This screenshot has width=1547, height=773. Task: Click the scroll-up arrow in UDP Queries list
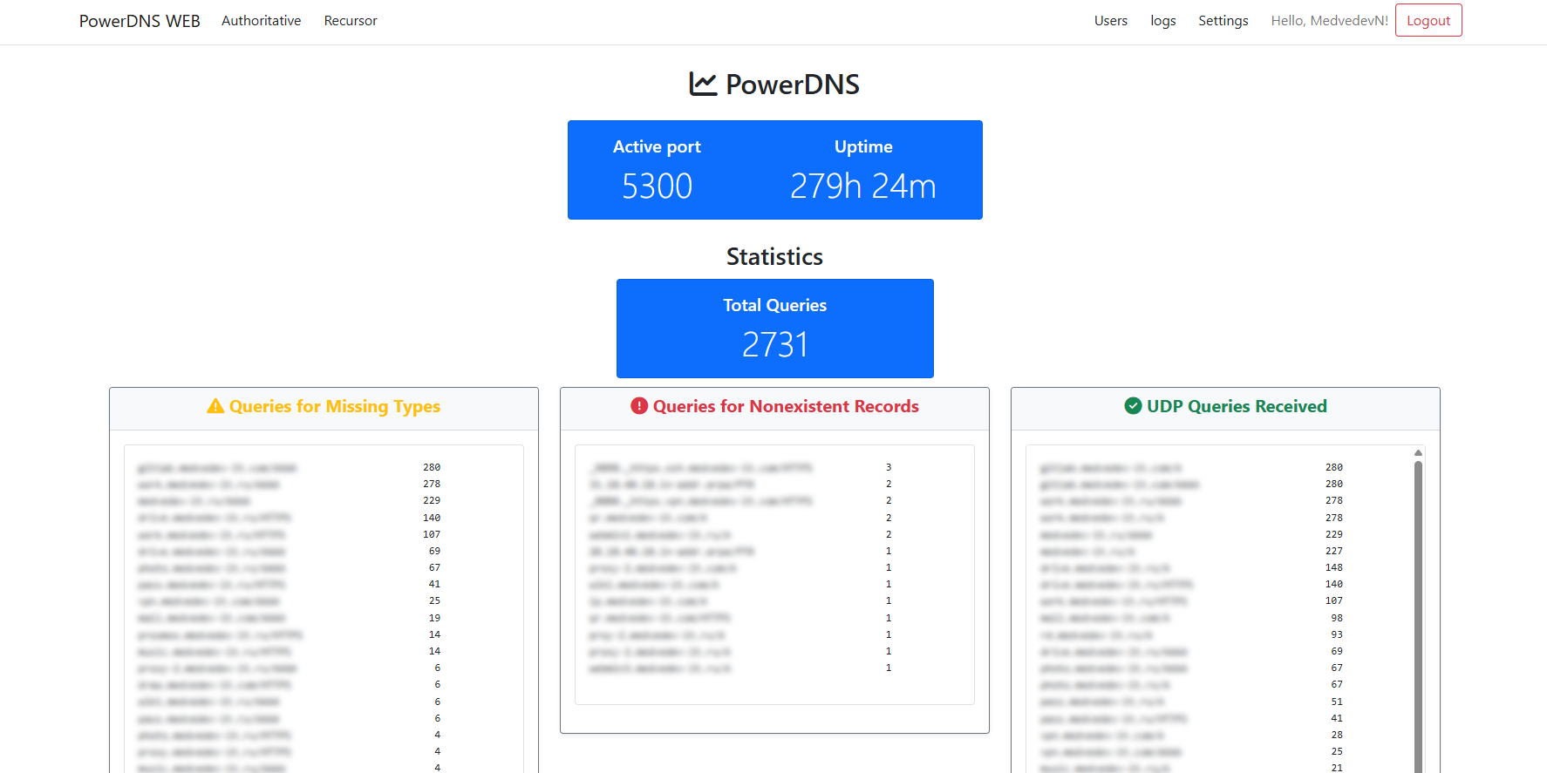click(x=1418, y=453)
